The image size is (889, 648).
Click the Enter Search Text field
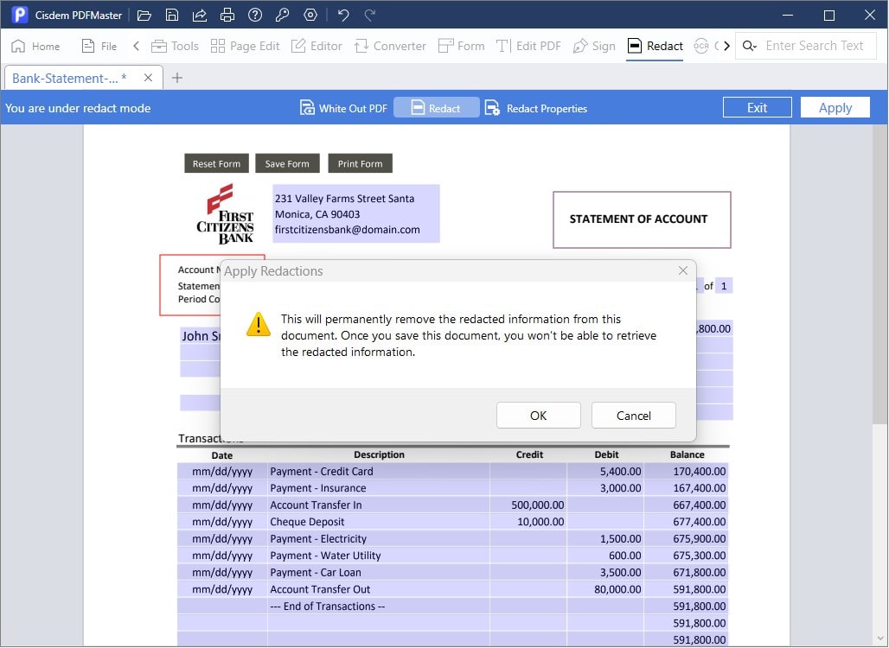point(815,46)
